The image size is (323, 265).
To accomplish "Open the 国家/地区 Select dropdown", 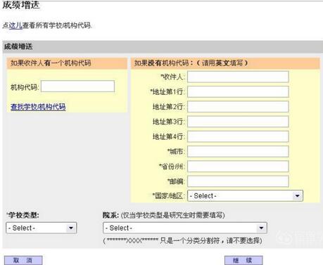I will click(245, 195).
